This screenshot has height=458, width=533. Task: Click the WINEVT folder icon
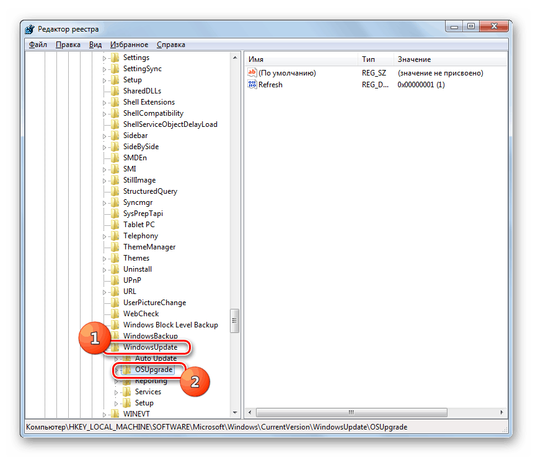(x=115, y=414)
